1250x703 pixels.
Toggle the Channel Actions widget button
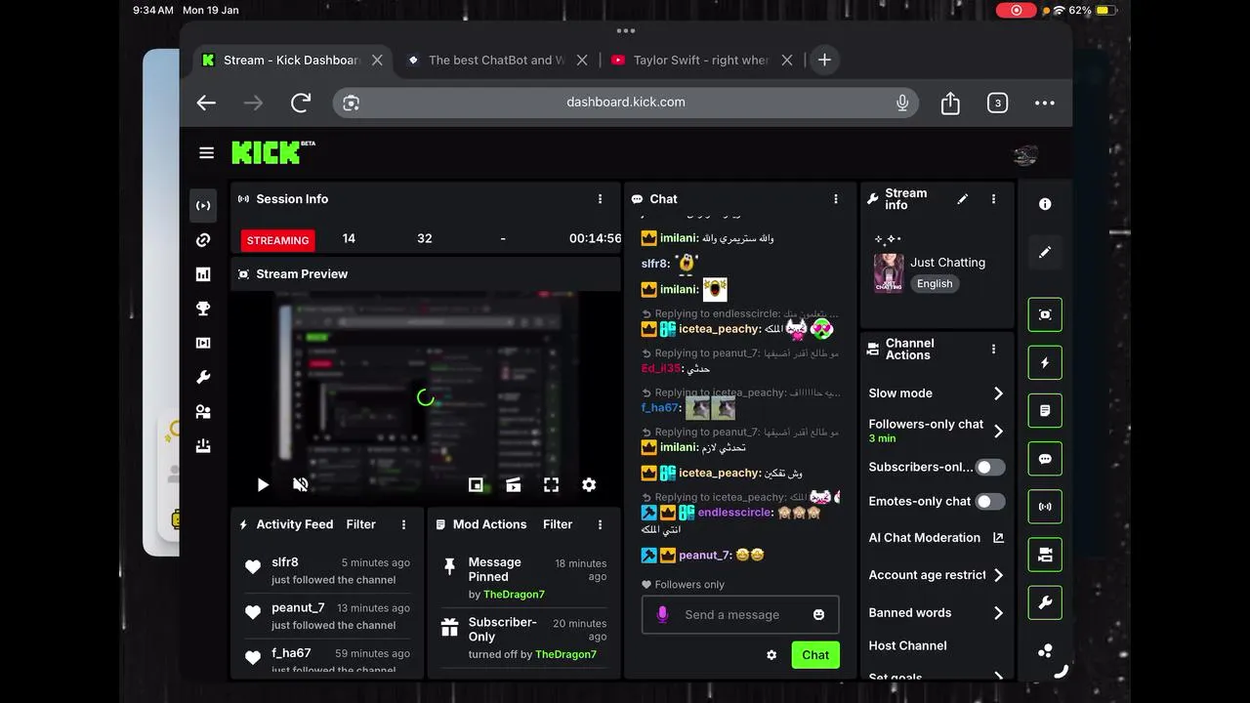(1045, 555)
